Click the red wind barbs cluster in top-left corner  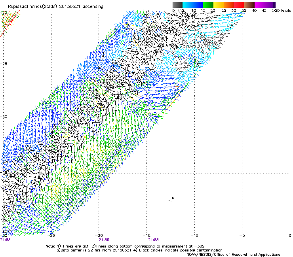click(10, 23)
